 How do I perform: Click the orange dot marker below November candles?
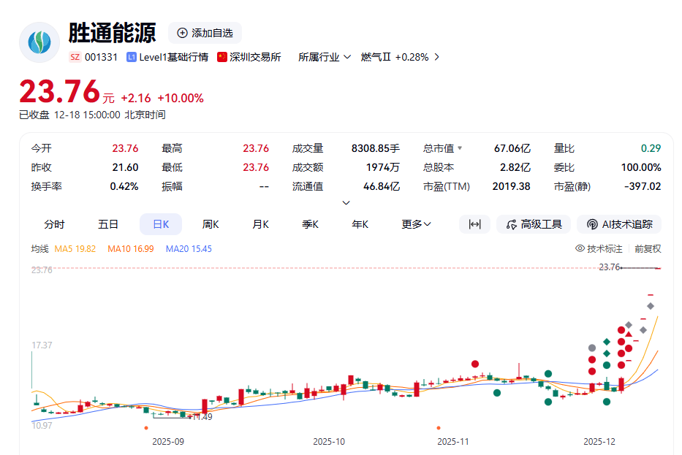point(439,427)
